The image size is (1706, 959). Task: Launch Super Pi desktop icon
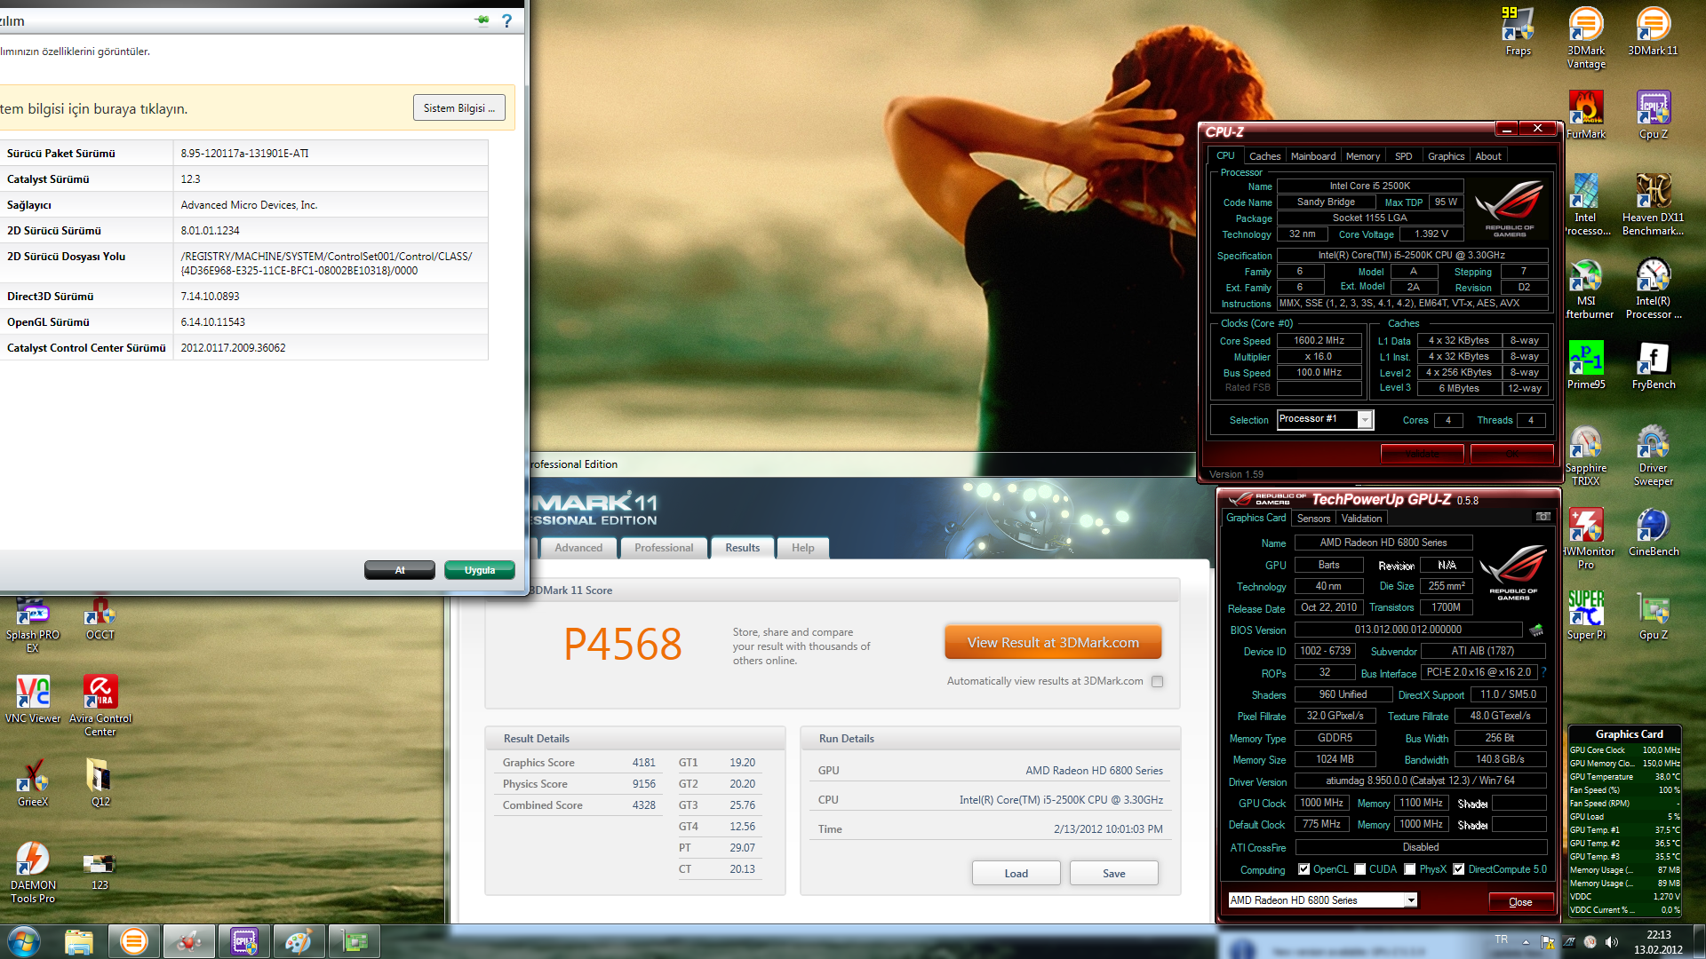(x=1586, y=615)
